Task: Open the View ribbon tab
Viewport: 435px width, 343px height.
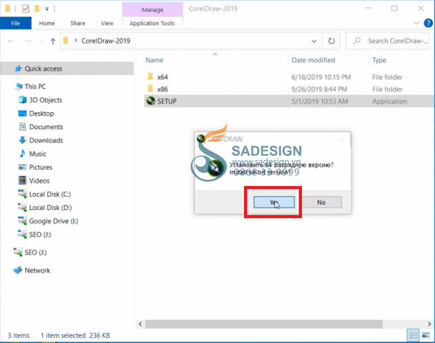Action: pos(107,24)
